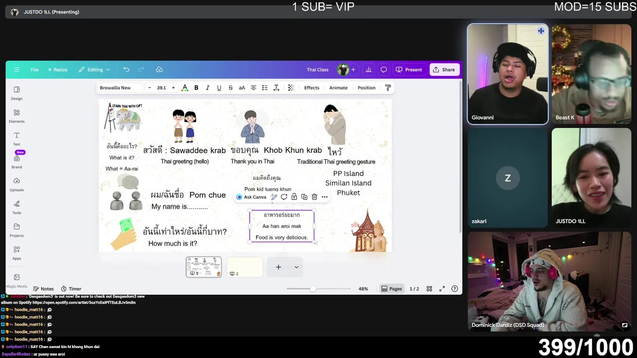Copy style with the paint roller
This screenshot has width=637, height=358.
[x=388, y=88]
